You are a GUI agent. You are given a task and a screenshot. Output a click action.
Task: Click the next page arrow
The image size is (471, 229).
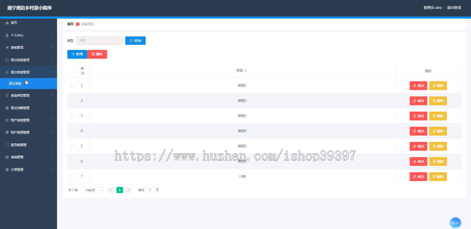129,190
